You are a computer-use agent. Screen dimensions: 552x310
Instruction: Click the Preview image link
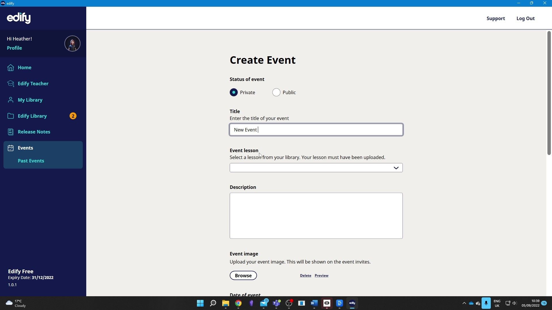(321, 276)
